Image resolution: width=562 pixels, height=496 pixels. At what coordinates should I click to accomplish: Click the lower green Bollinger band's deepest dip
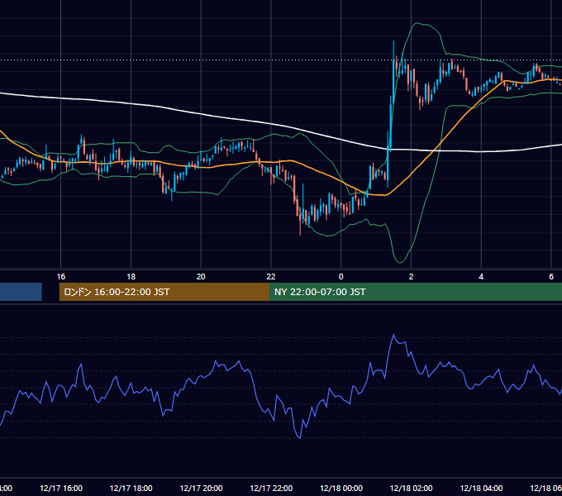(400, 262)
